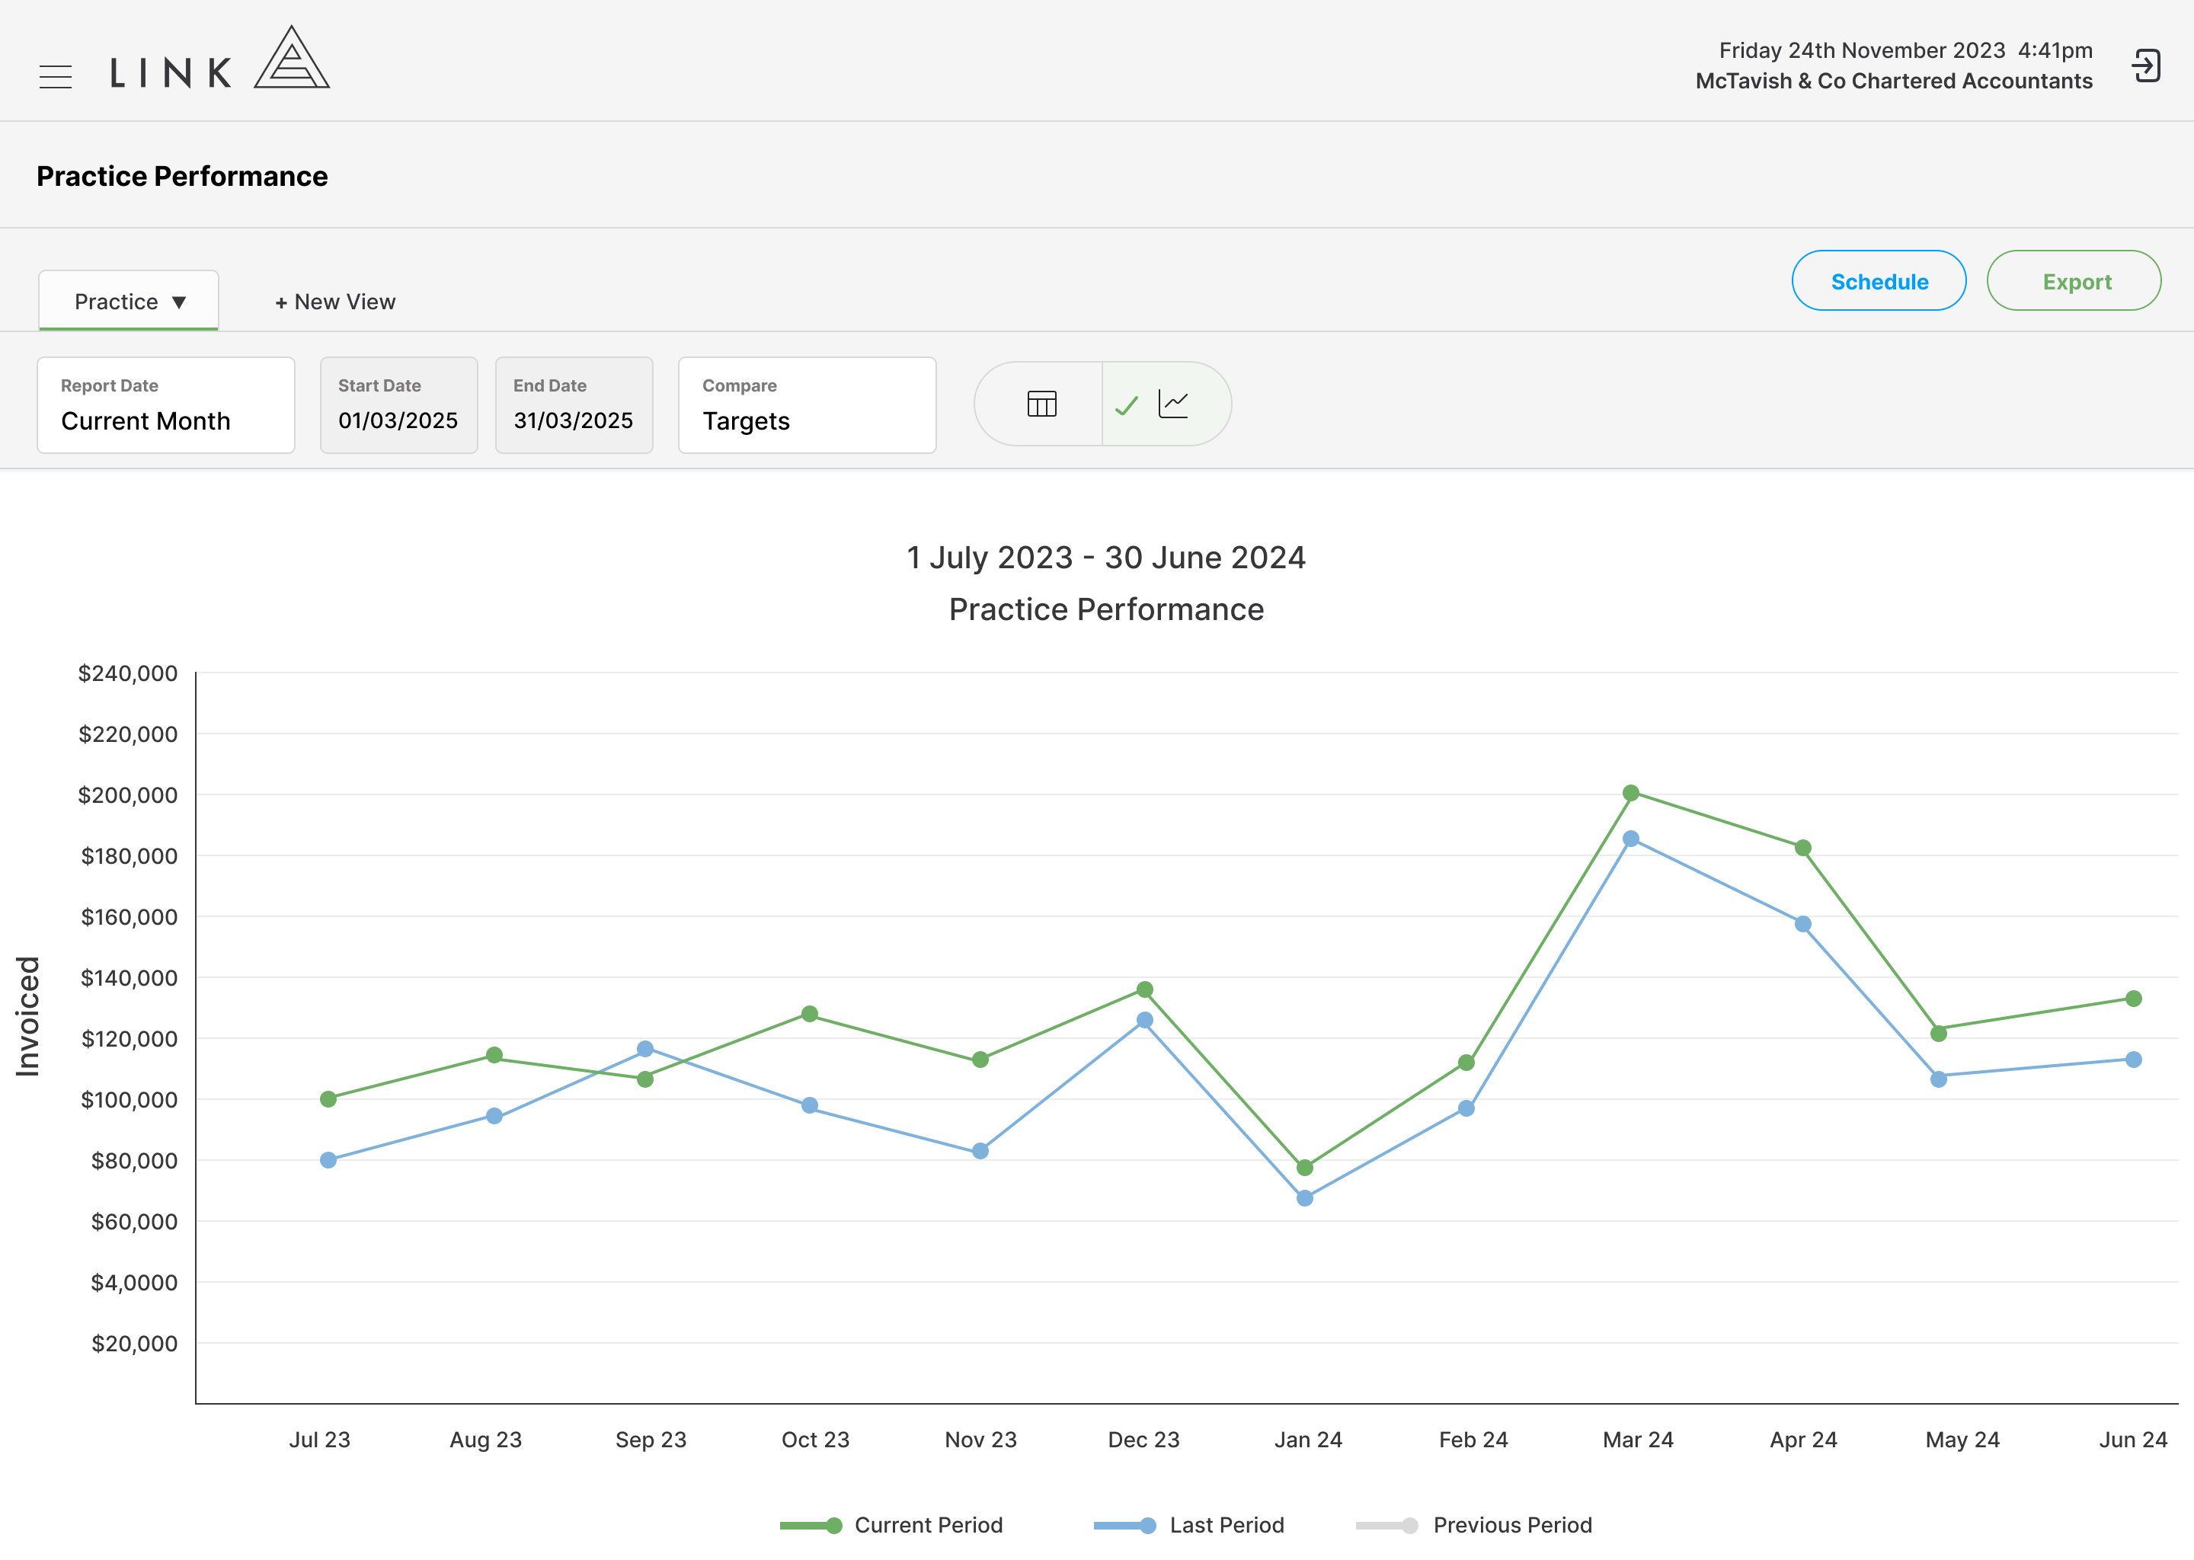
Task: Click Current Period point at Mar 24
Action: (x=1631, y=794)
